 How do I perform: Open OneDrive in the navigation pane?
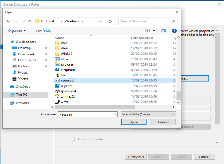[23, 87]
